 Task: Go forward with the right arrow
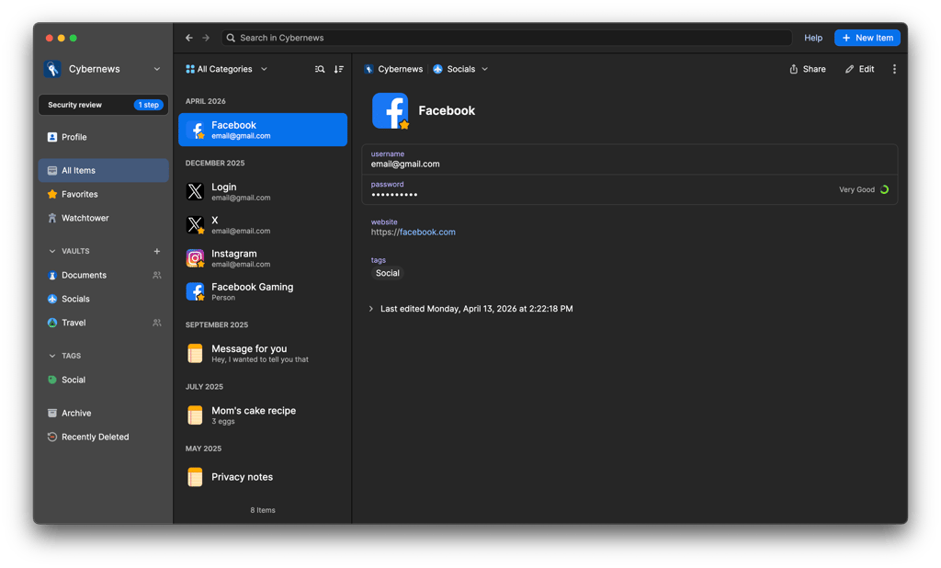tap(206, 38)
